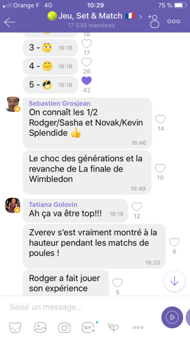Open the add member icon
Image resolution: width=190 pixels, height=339 pixels.
coord(154,21)
